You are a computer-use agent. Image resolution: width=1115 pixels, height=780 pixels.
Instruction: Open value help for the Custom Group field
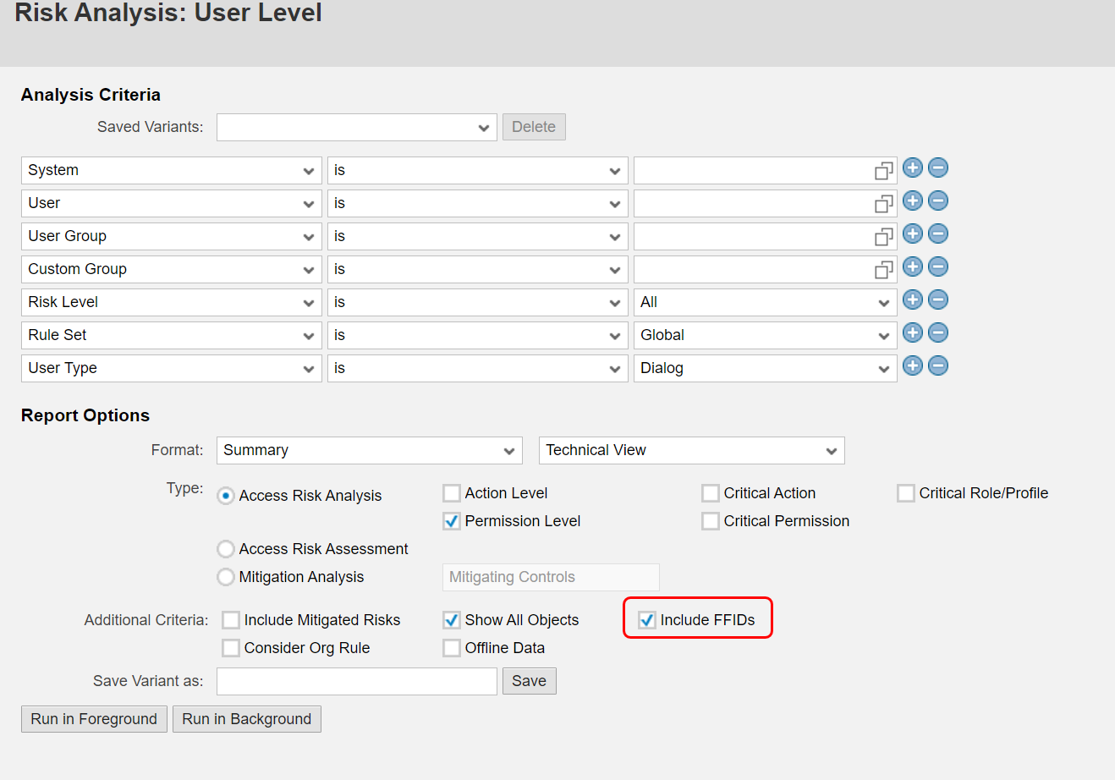pyautogui.click(x=884, y=268)
